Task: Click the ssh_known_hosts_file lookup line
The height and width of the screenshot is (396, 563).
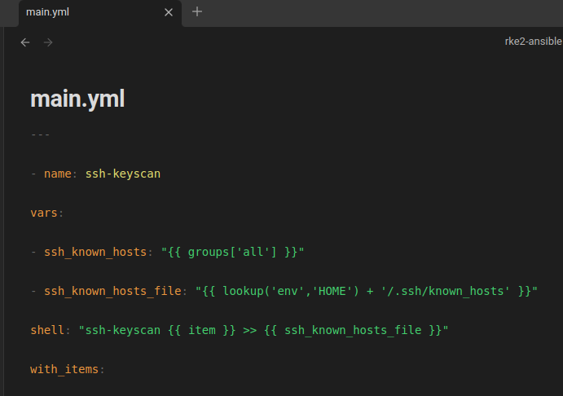Action: [x=284, y=291]
